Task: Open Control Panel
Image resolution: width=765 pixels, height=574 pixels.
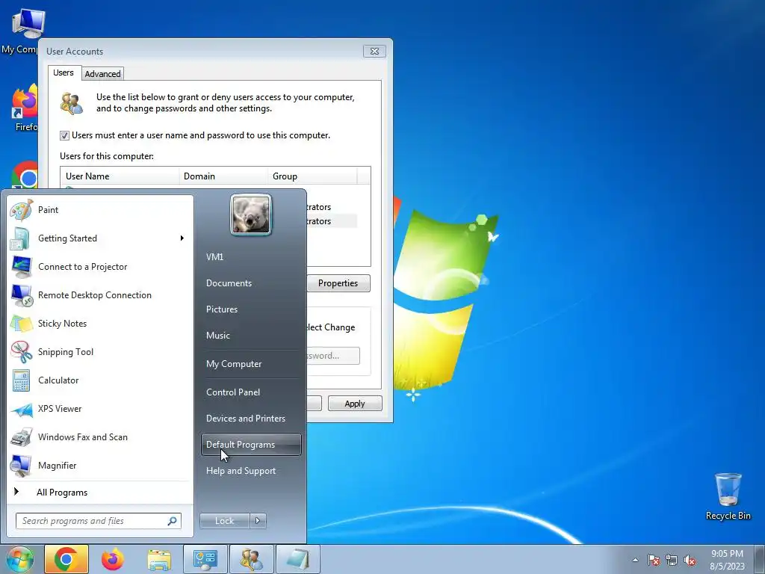Action: click(x=251, y=392)
